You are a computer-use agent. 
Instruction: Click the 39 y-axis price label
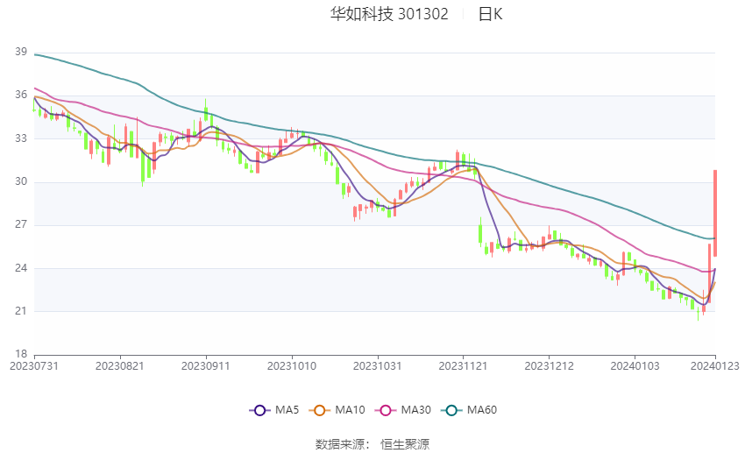(21, 52)
